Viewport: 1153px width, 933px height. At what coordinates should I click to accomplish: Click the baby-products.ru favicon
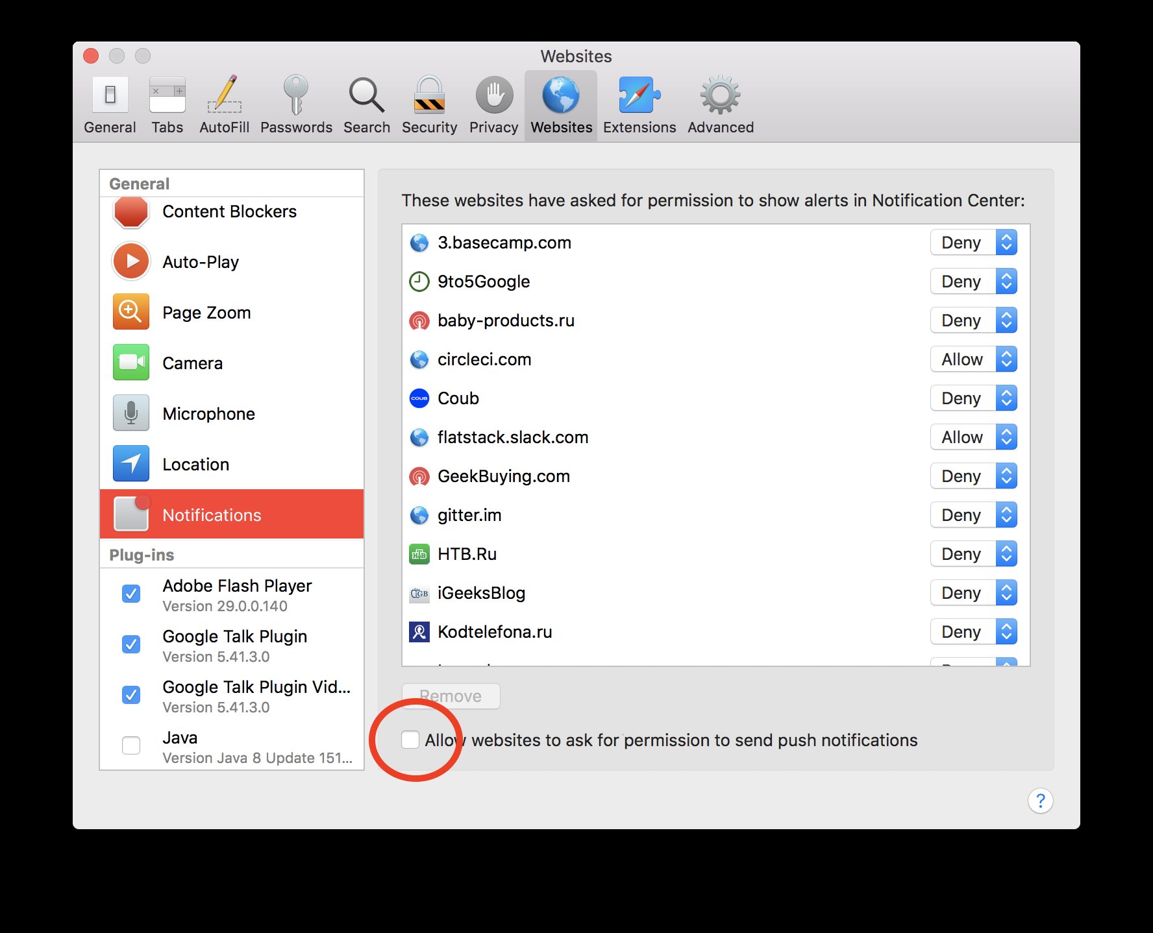(419, 321)
